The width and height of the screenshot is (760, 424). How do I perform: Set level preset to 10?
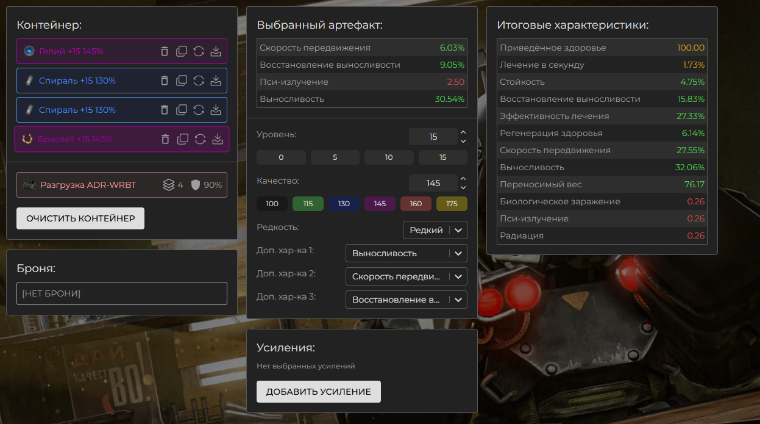(x=389, y=157)
